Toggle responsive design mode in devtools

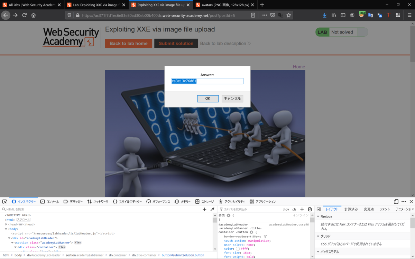tap(396, 202)
